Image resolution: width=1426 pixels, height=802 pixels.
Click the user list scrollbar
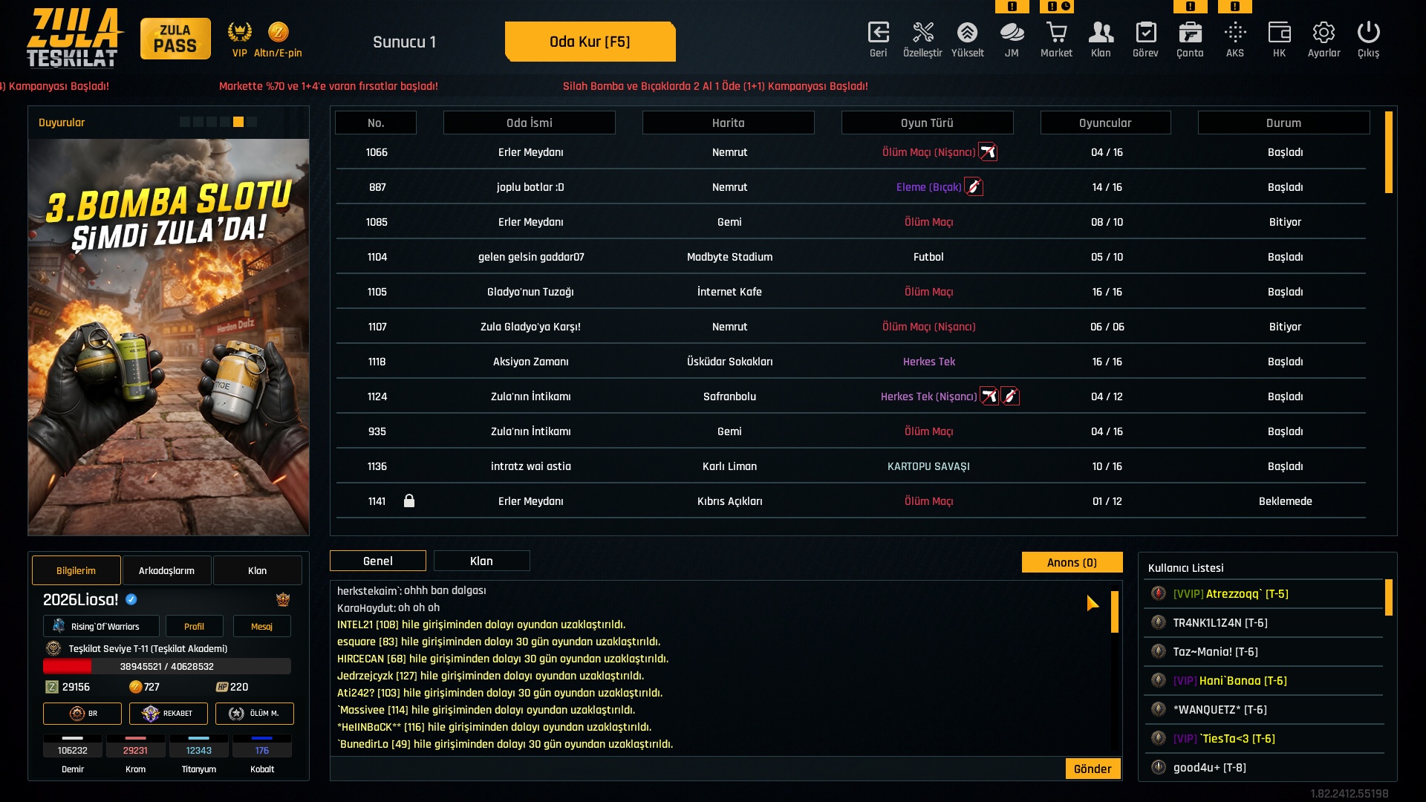pos(1389,598)
